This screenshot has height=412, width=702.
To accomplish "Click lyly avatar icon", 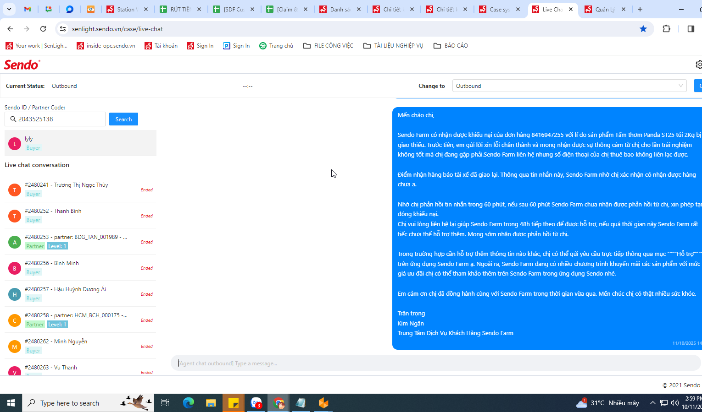I will click(x=15, y=143).
